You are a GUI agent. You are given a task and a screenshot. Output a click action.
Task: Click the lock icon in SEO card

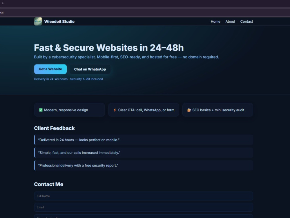[189, 110]
